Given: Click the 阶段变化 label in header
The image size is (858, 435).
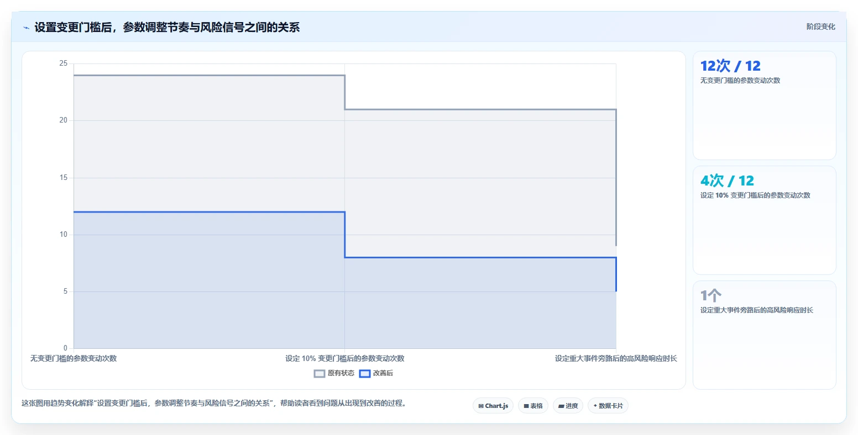Looking at the screenshot, I should click(820, 26).
